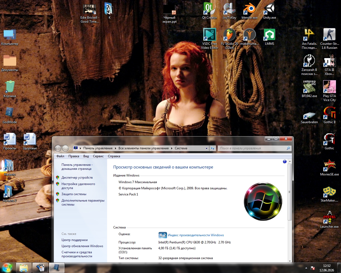Select the Play GTA Vice City icon

pyautogui.click(x=330, y=91)
